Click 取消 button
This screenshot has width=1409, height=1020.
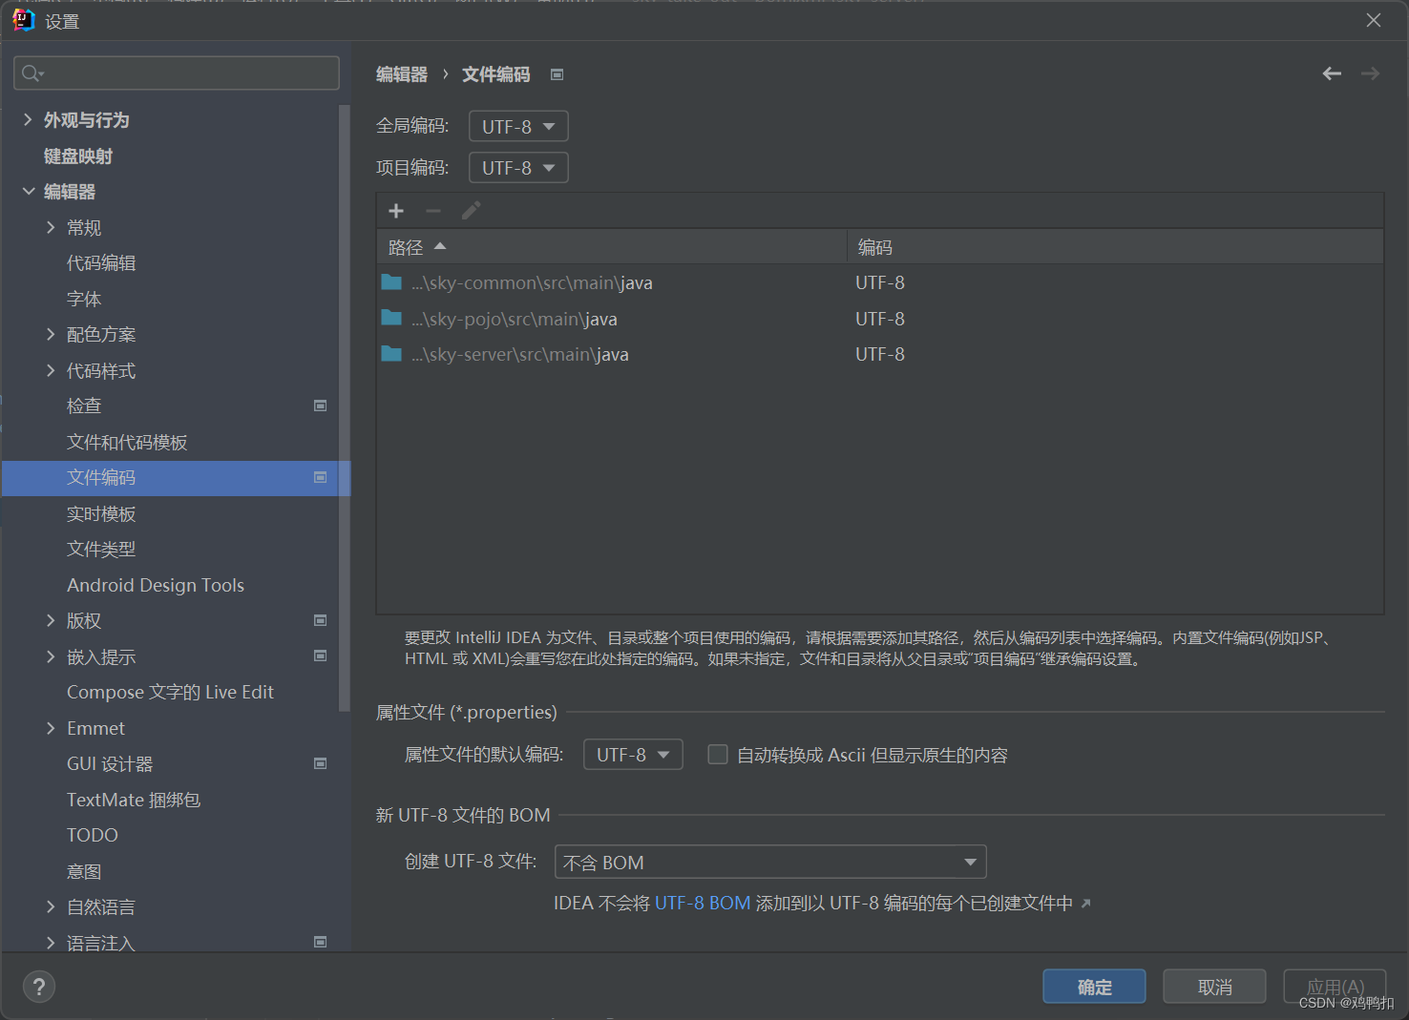1214,987
